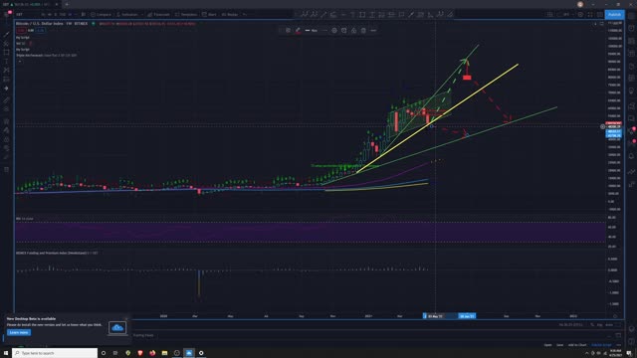
Task: Click Learn more in the beta notification
Action: point(19,332)
